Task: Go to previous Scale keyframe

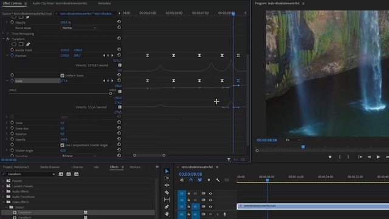Action: (104, 81)
